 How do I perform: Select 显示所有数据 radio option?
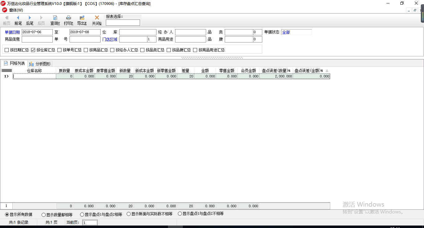point(7,214)
